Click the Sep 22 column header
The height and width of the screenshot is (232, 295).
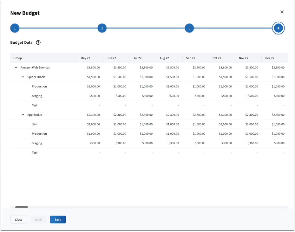(191, 58)
